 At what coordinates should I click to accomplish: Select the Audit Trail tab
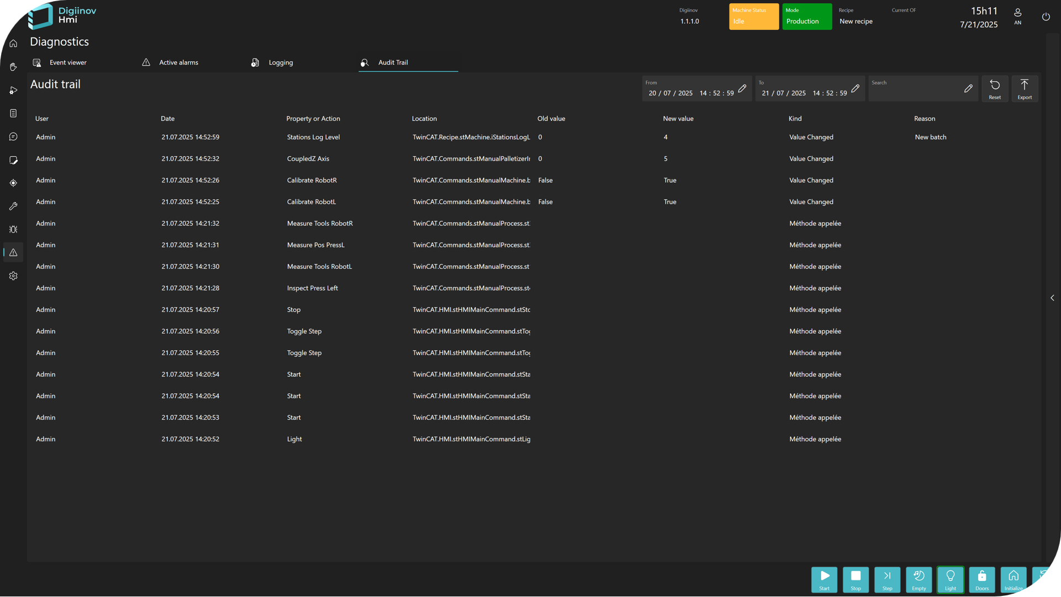(408, 62)
